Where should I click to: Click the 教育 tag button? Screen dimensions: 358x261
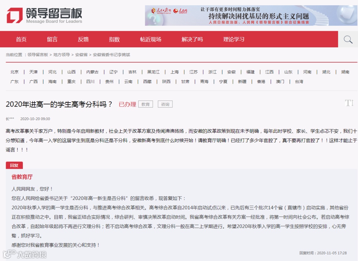tap(146, 104)
